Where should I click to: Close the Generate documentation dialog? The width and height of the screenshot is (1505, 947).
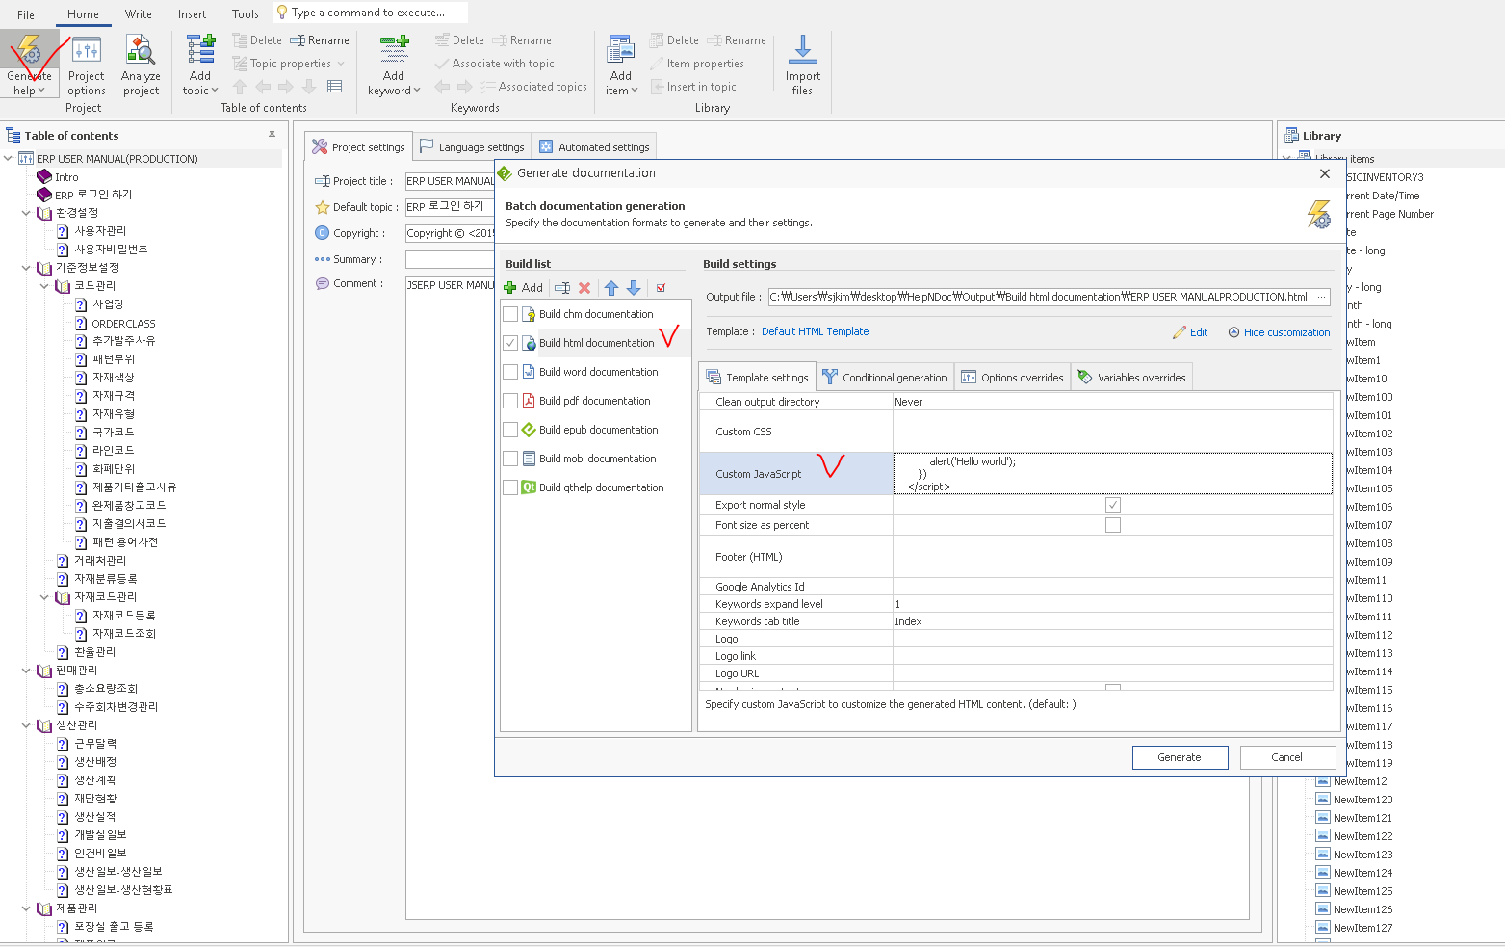click(x=1325, y=173)
